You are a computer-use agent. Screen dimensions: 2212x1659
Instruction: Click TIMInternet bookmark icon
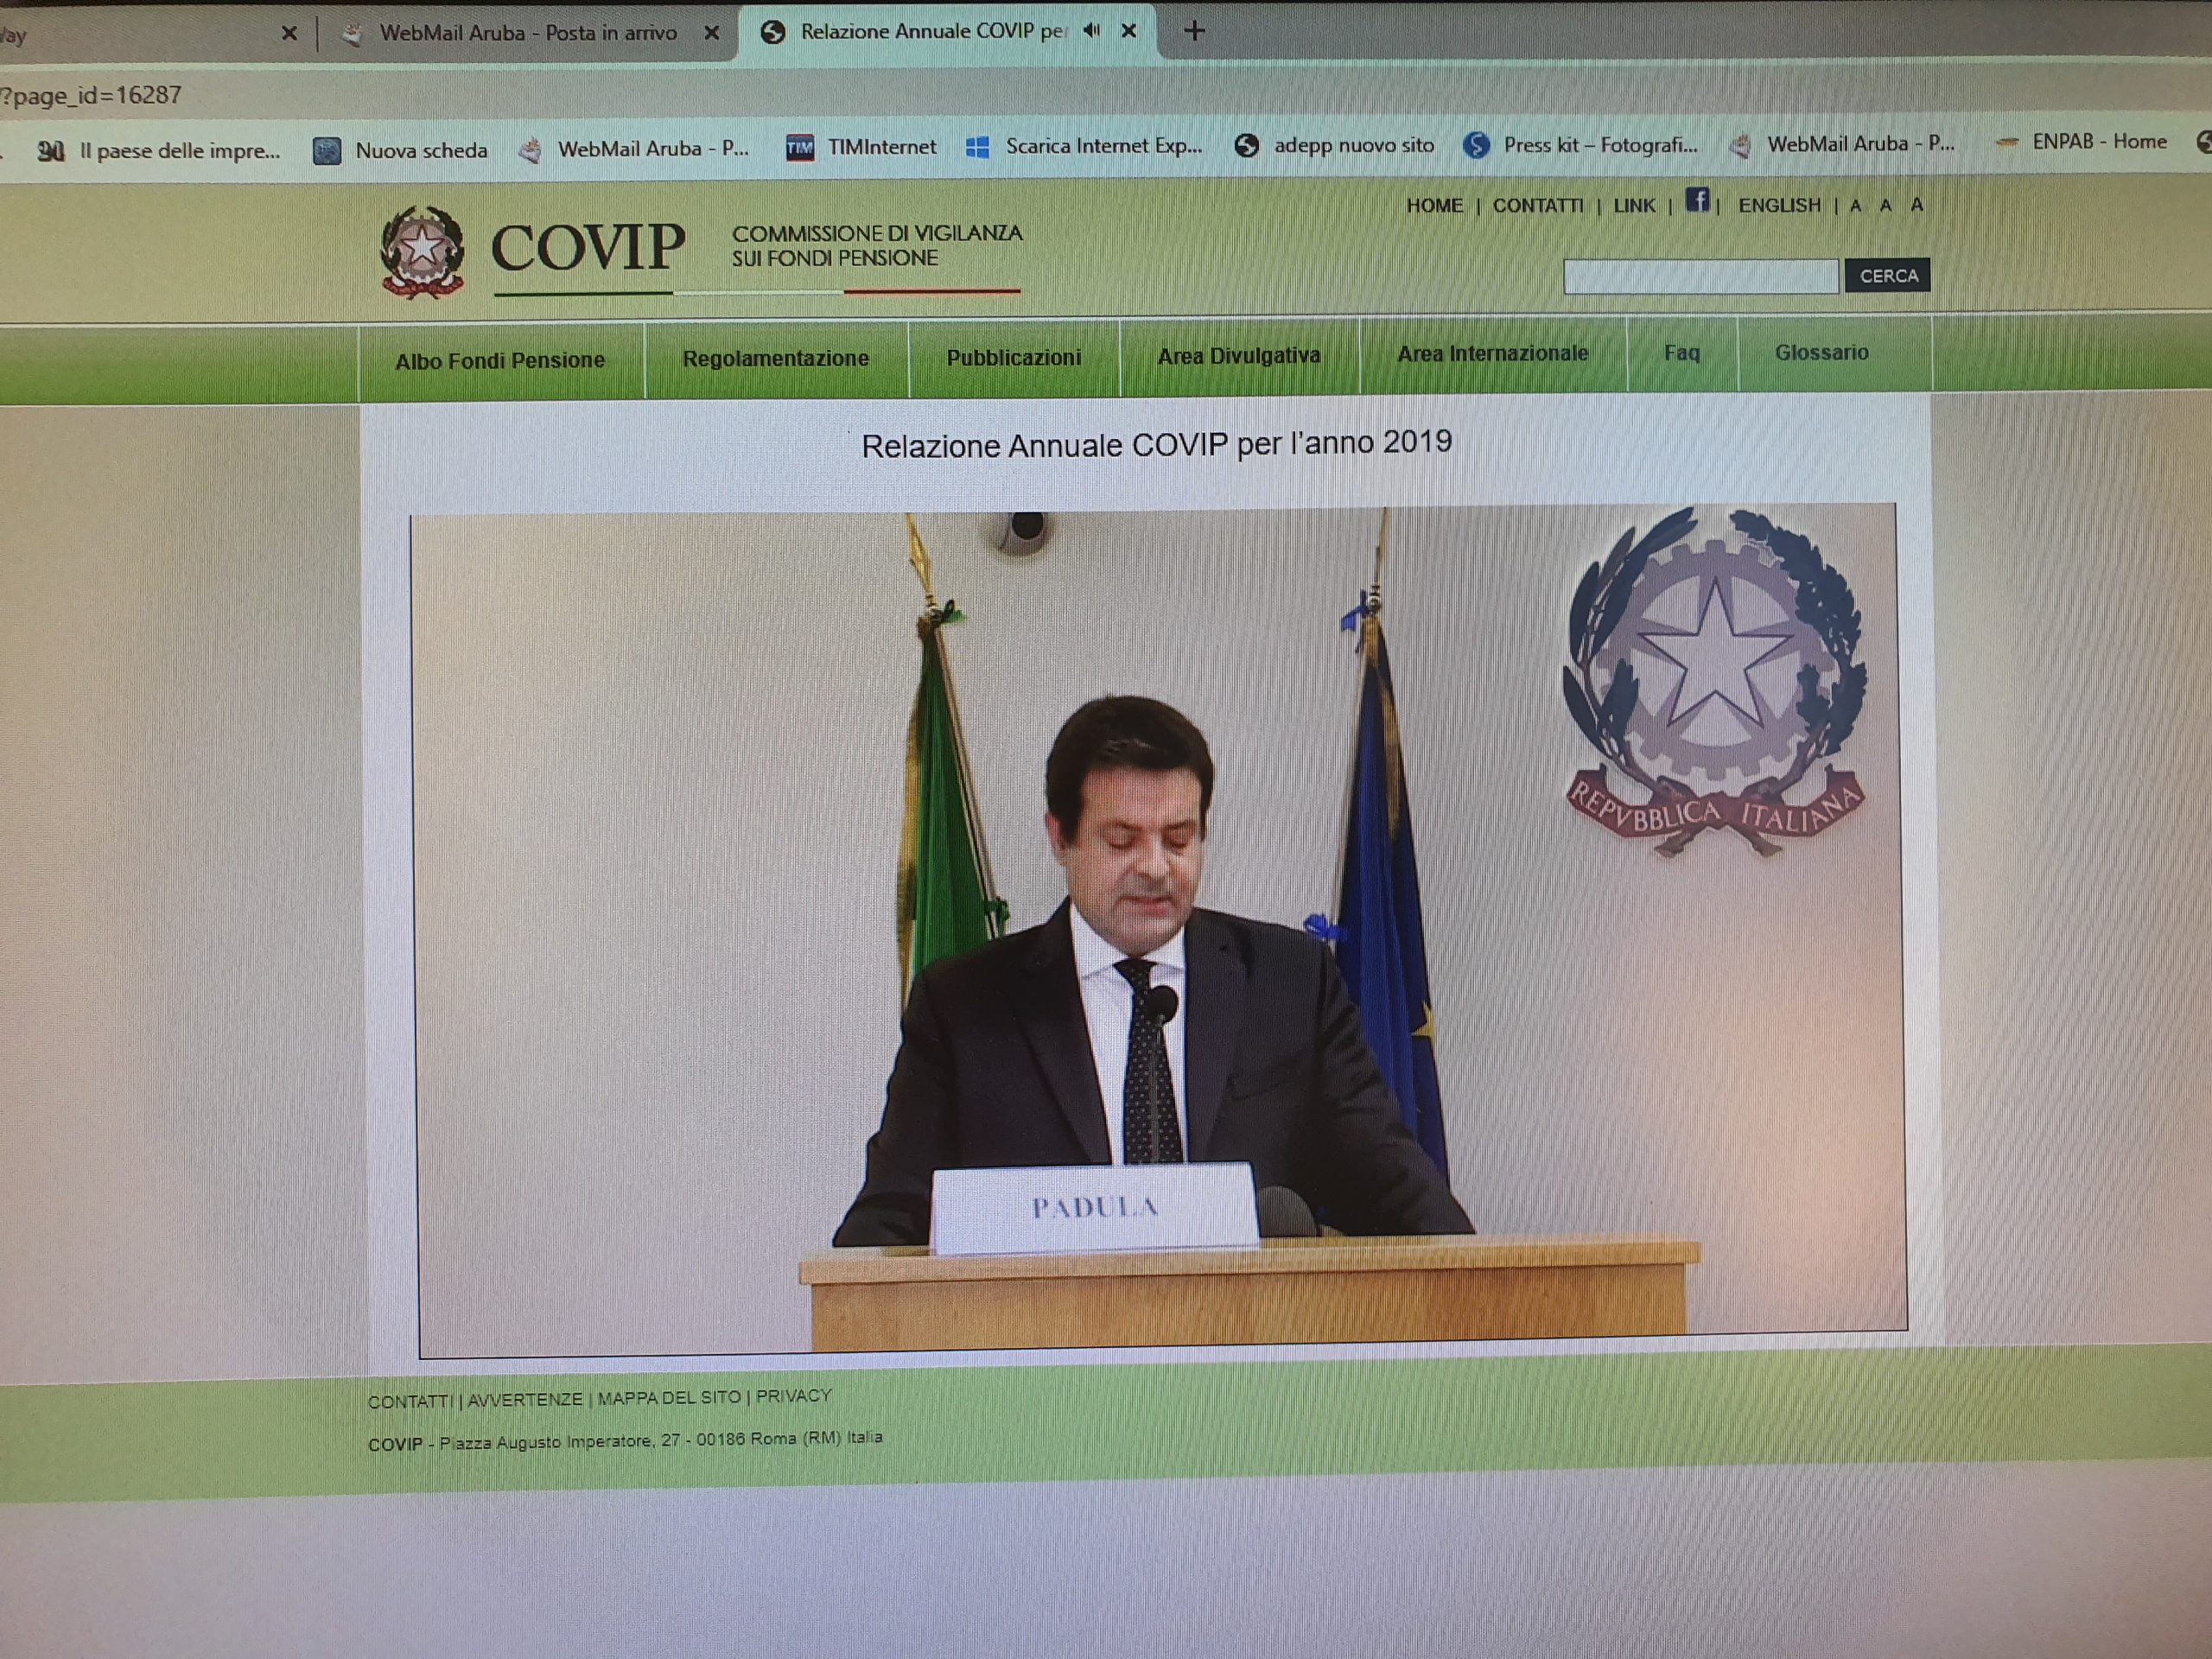coord(799,148)
